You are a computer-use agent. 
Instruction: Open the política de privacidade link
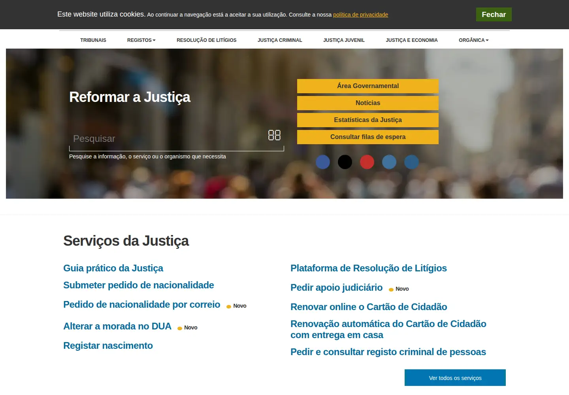click(360, 15)
